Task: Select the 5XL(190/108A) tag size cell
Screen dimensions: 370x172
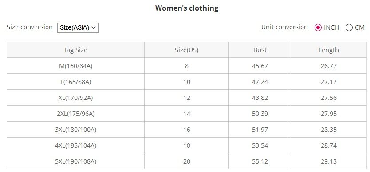Action: tap(75, 161)
